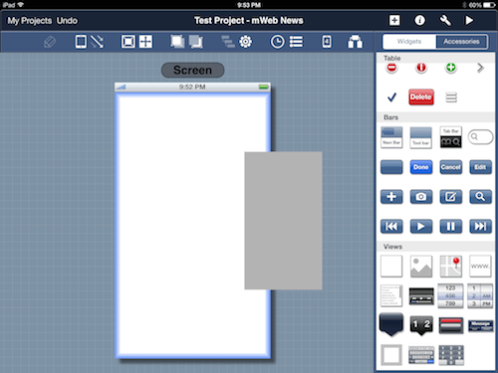Pick the Tab Bar widget
Image resolution: width=498 pixels, height=373 pixels.
(450, 137)
